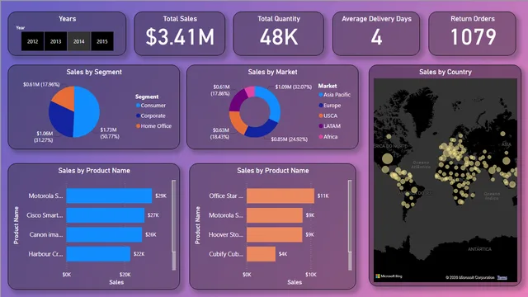Select year 2012 in the slicer
The height and width of the screenshot is (297, 528).
coord(32,41)
